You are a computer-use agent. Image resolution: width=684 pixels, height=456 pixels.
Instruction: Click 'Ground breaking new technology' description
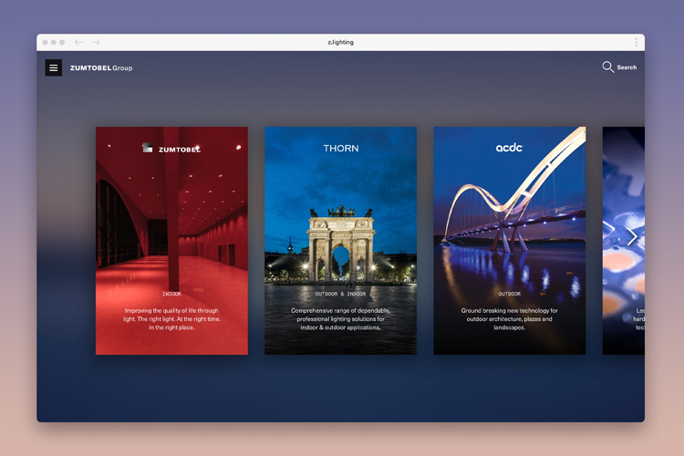[x=510, y=319]
